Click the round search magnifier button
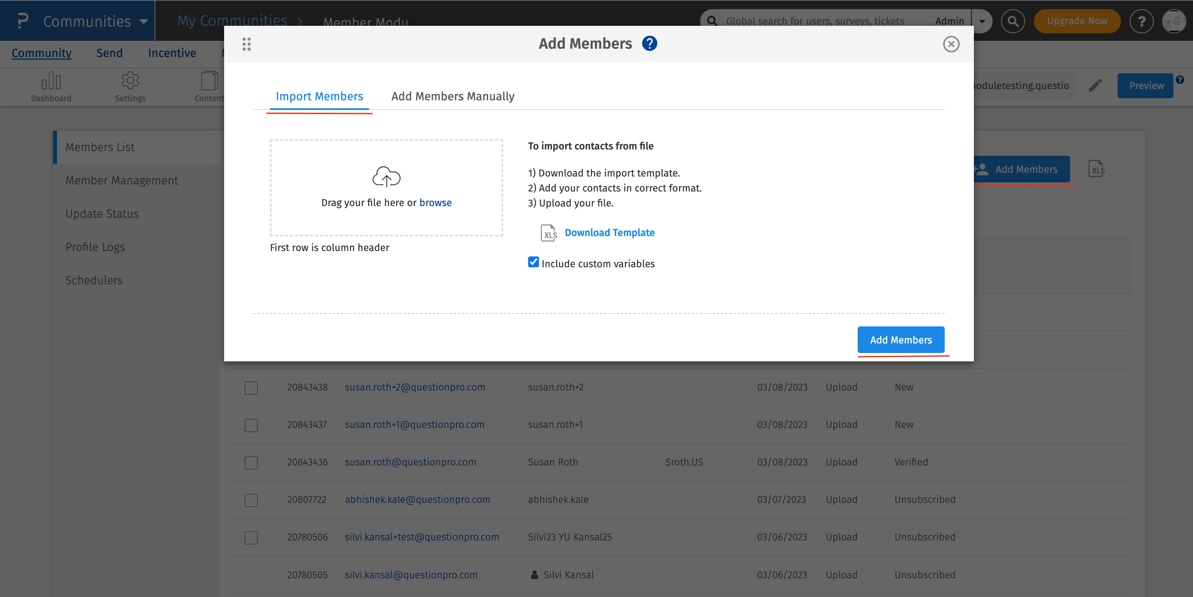Screen dimensions: 1193x597 [x=1013, y=21]
